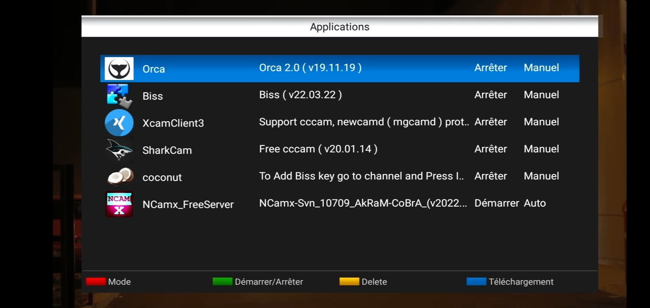Change the NCamx_FreeServer Auto mode setting
This screenshot has height=308, width=650.
click(535, 203)
